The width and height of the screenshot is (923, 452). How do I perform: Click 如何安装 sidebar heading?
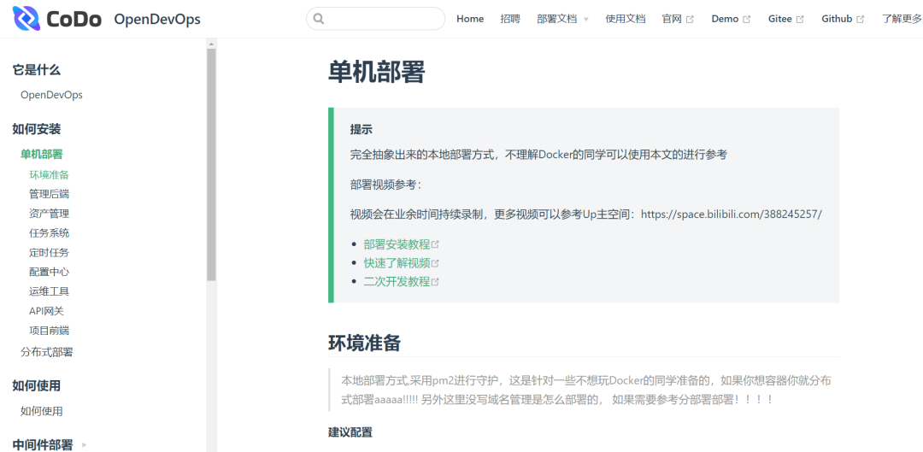pyautogui.click(x=37, y=129)
